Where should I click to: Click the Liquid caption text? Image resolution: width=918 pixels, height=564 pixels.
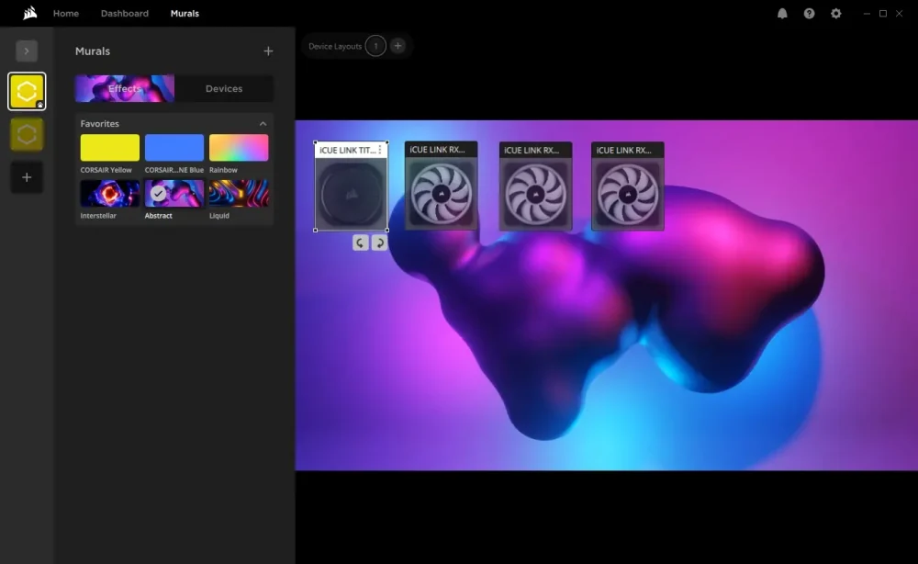(x=219, y=216)
